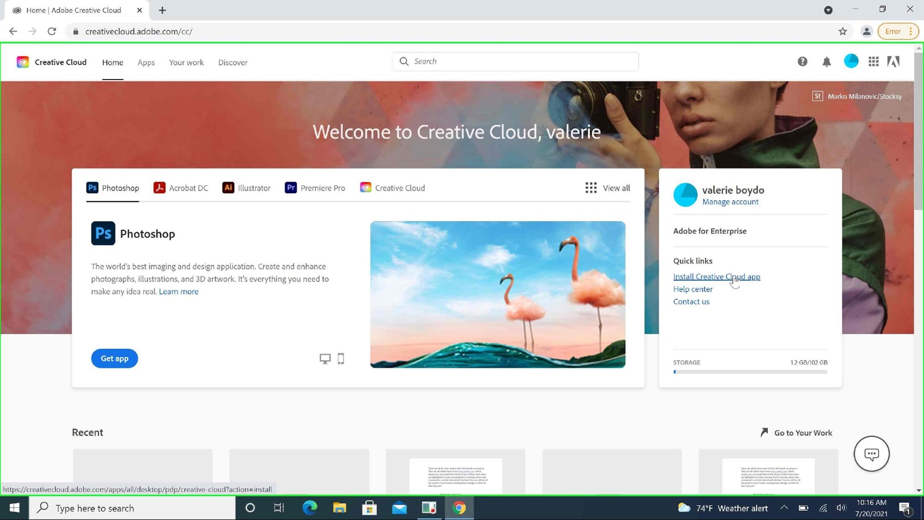Screen dimensions: 924x520
Task: Open the chat support bubble icon
Action: click(871, 454)
